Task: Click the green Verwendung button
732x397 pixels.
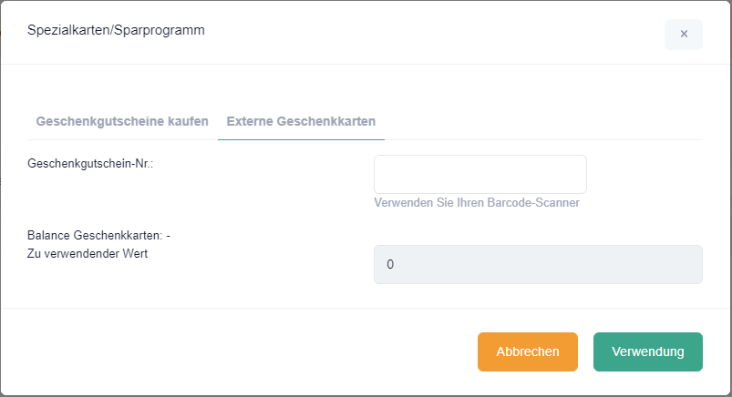Action: tap(647, 351)
